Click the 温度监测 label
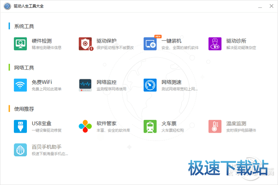 click(236, 123)
